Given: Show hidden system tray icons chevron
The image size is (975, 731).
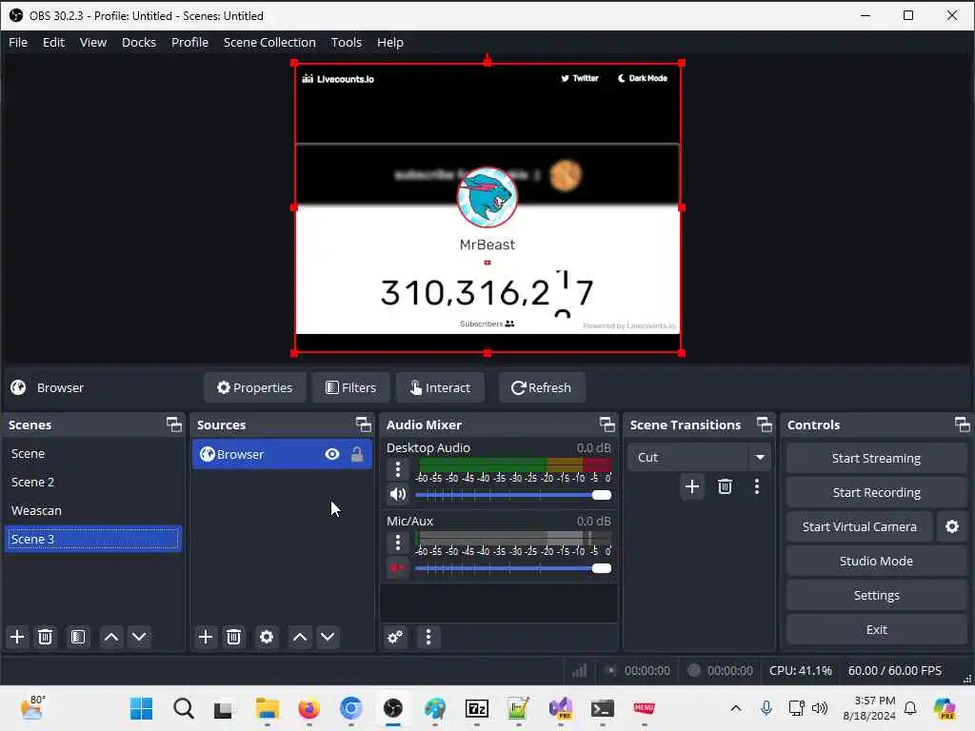Looking at the screenshot, I should click(x=736, y=708).
